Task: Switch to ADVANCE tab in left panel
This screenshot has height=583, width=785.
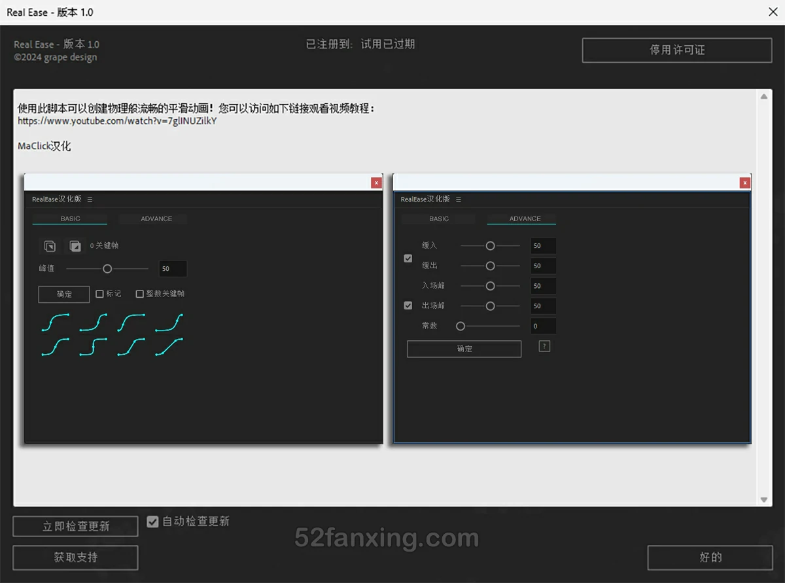Action: (x=156, y=219)
